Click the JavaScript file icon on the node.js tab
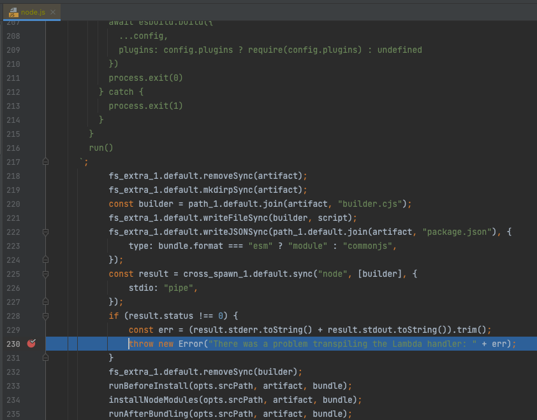537x420 pixels. (x=12, y=11)
